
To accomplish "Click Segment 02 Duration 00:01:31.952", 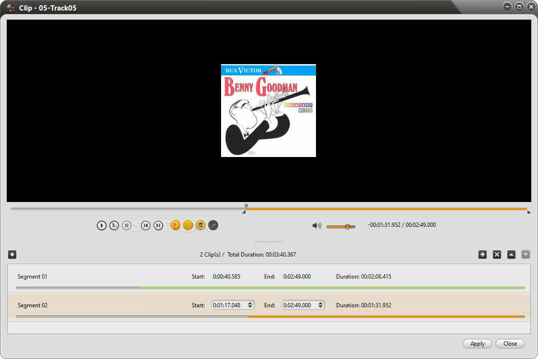I will coord(363,305).
